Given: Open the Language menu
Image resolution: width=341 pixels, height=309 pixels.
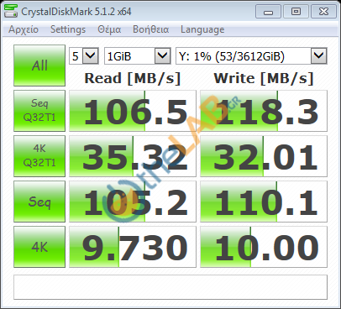Looking at the screenshot, I should pos(202,29).
